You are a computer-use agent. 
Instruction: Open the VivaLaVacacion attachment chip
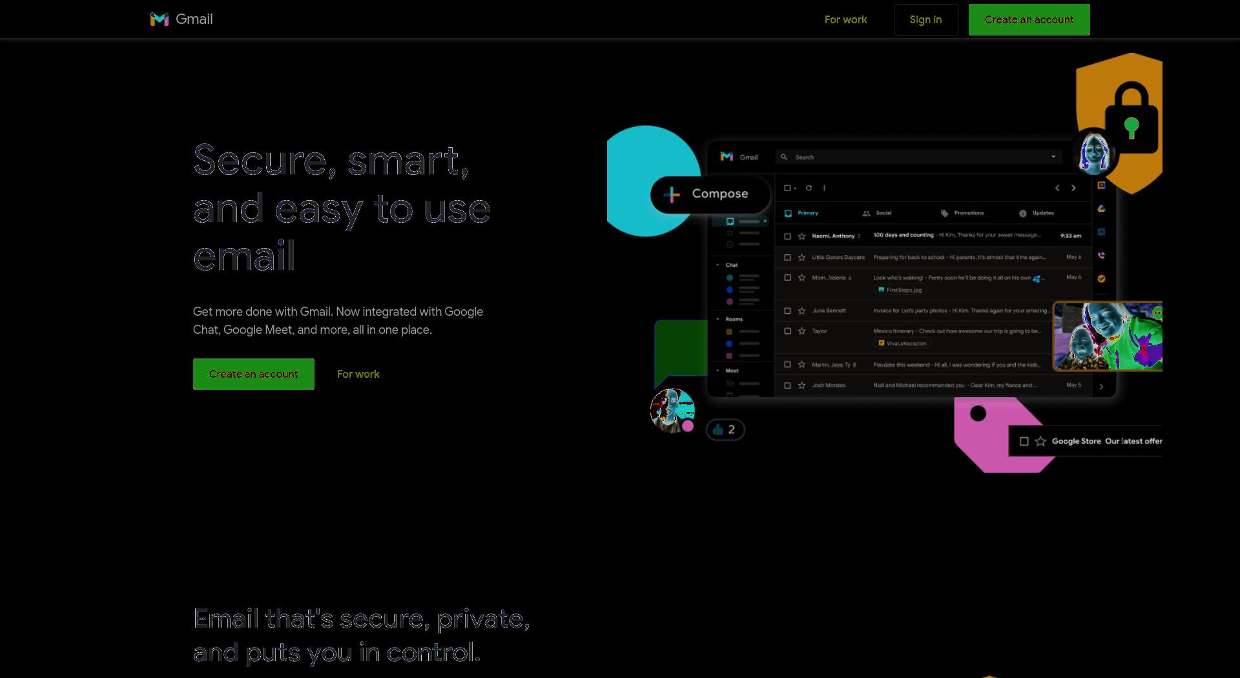pyautogui.click(x=903, y=344)
